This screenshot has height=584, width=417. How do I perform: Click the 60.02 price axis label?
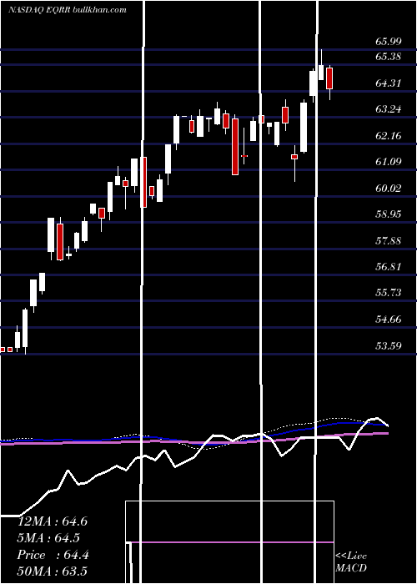point(389,188)
